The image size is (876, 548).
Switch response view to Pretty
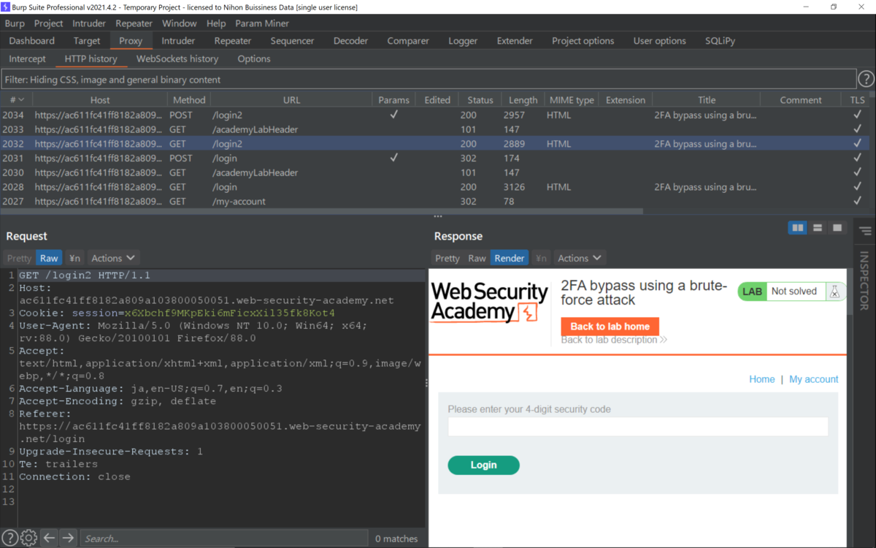[447, 258]
